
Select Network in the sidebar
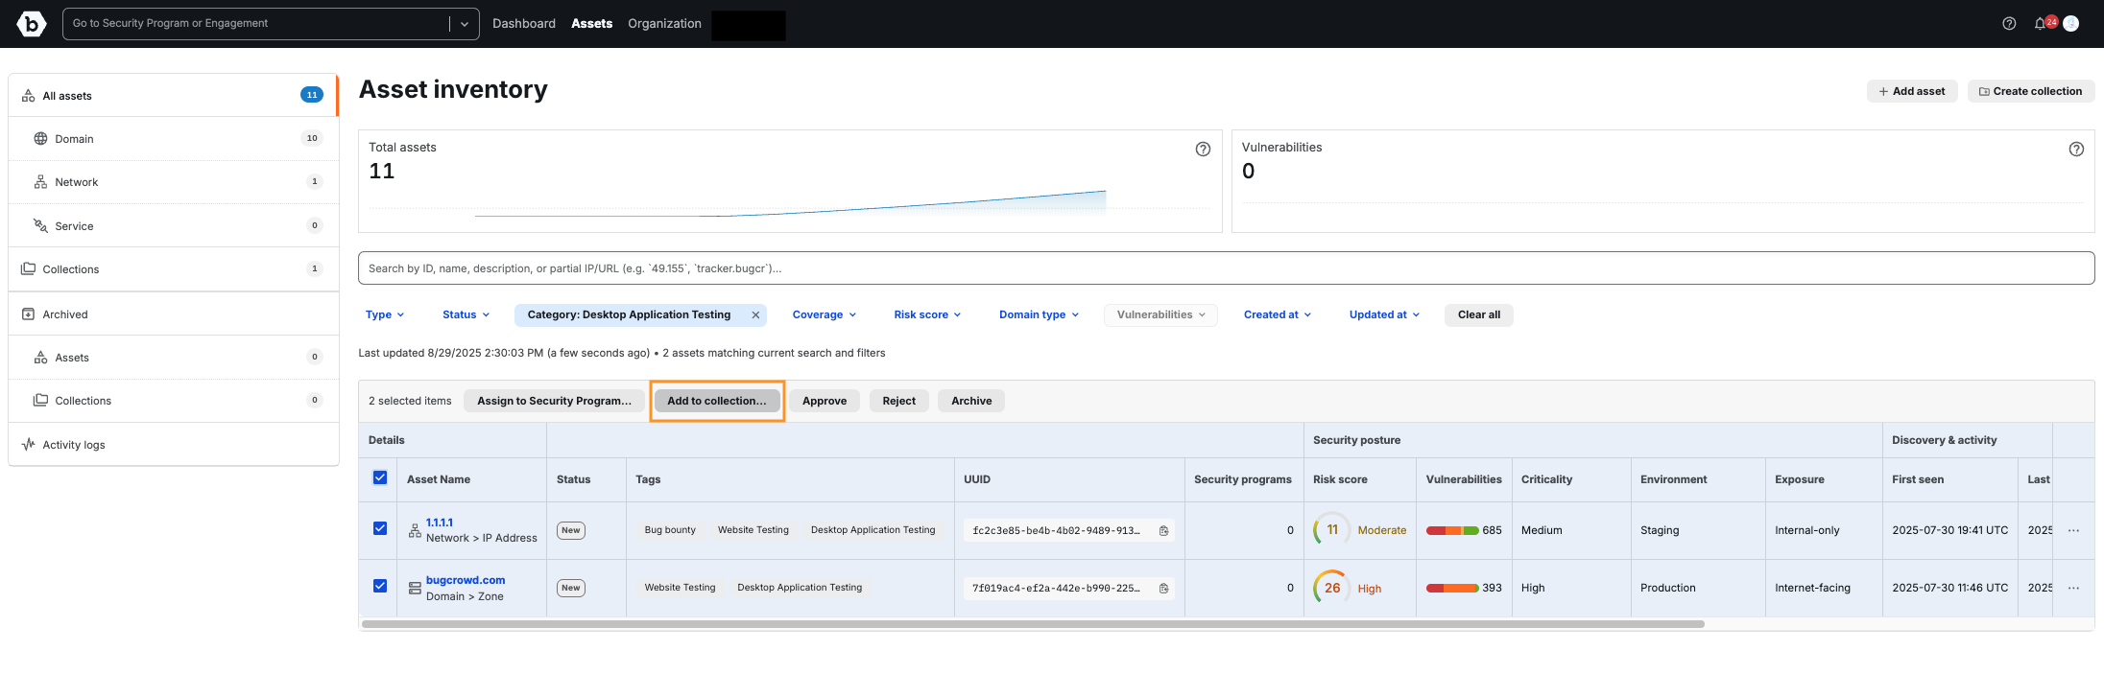tap(173, 182)
